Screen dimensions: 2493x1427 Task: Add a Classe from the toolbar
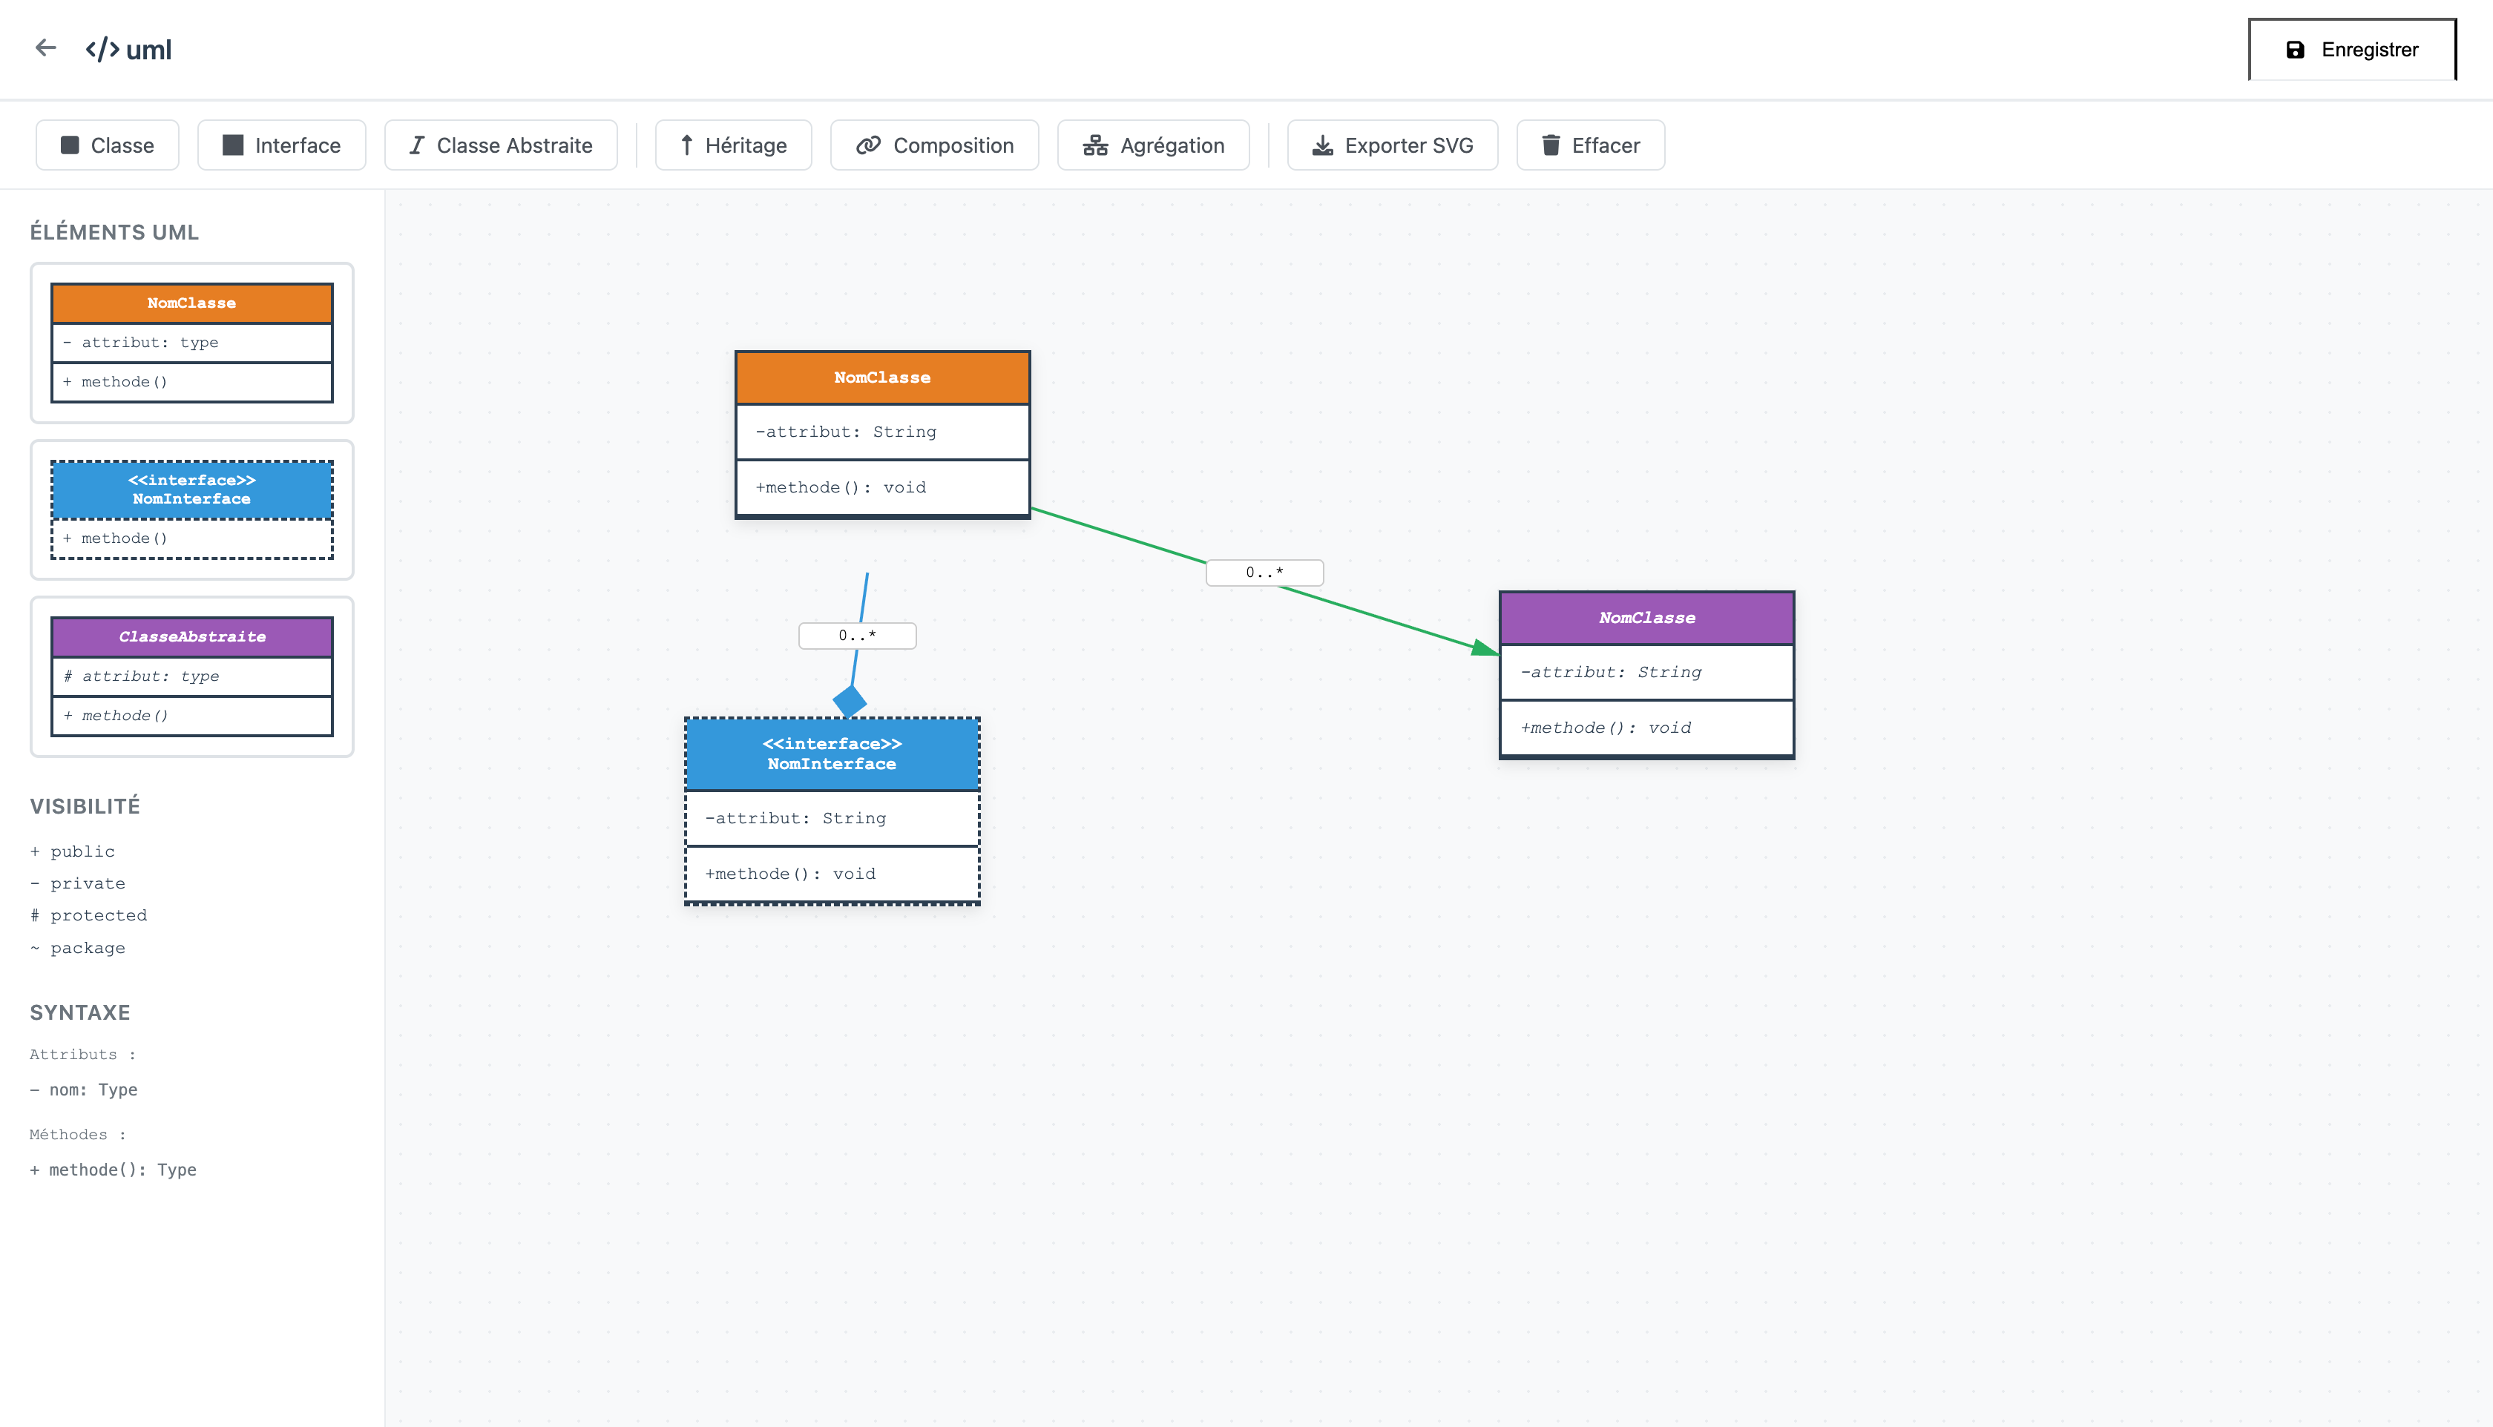108,145
